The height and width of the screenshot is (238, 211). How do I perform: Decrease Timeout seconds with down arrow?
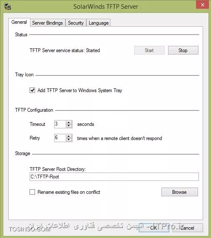click(x=69, y=126)
